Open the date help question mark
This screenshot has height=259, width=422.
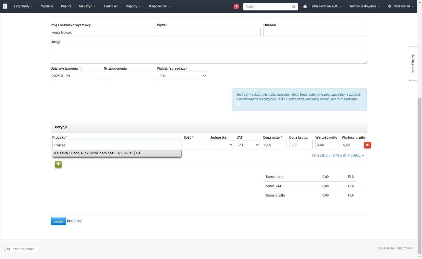tap(81, 69)
